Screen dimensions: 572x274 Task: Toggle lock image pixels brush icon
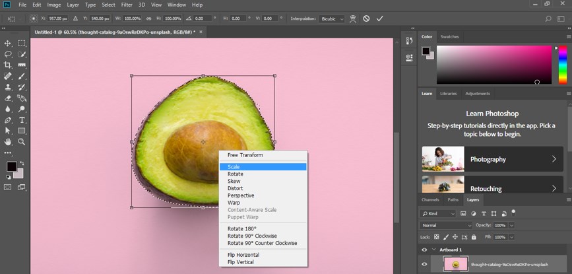446,237
